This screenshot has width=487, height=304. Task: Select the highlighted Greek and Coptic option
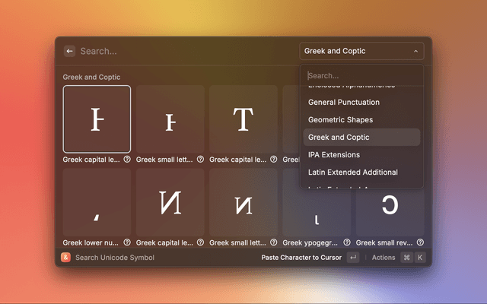339,138
